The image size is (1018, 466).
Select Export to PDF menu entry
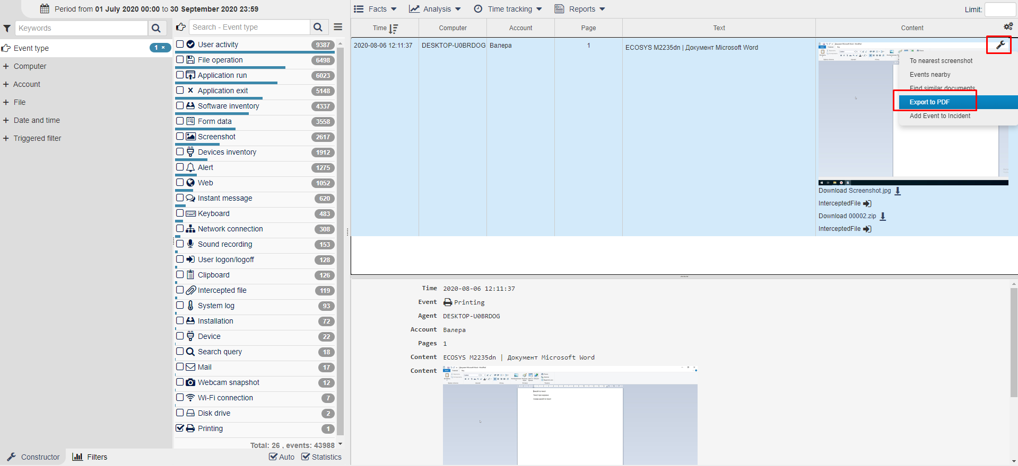coord(929,102)
